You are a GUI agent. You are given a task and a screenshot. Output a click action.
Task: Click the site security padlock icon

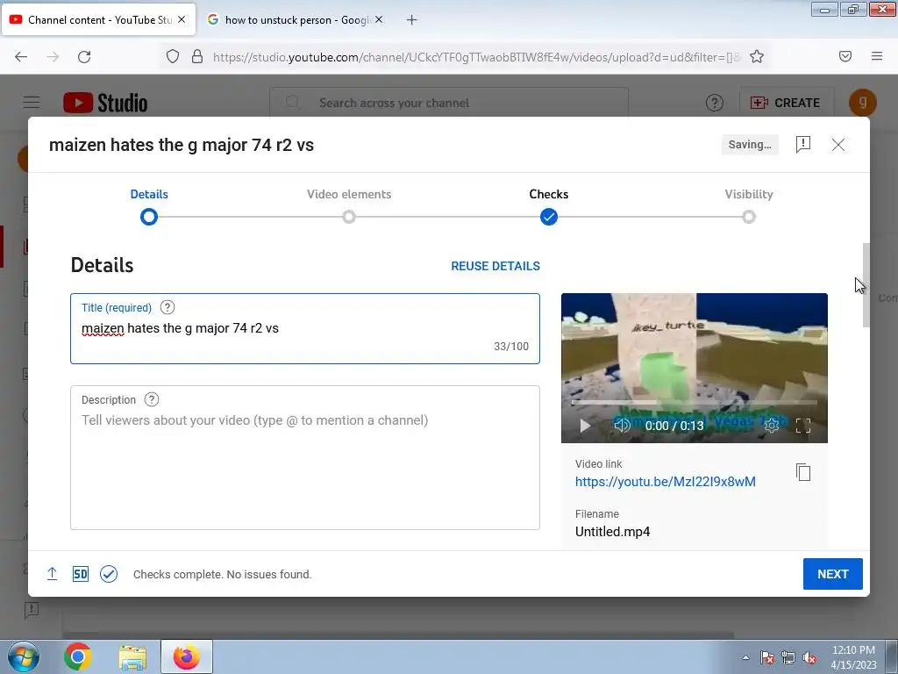point(197,56)
